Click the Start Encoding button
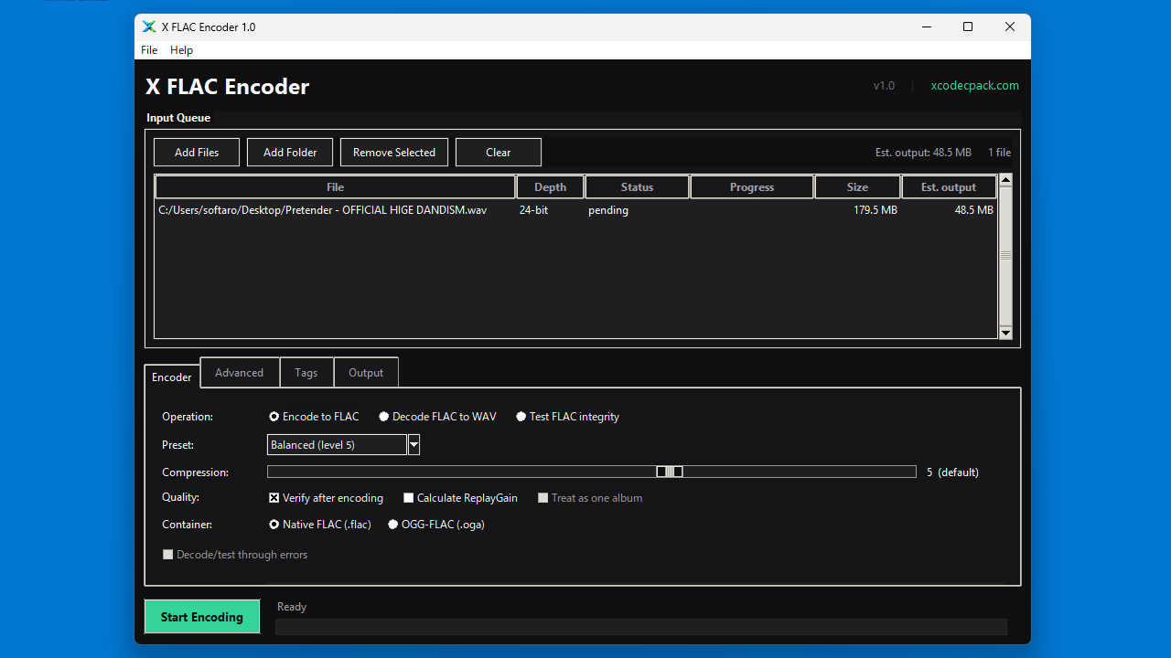1171x658 pixels. point(202,617)
